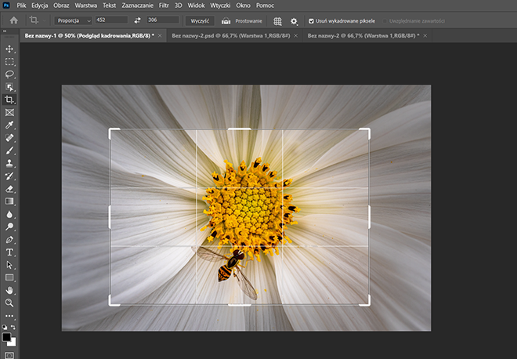Open the Crop tool preset picker
Viewport: 517px width, 359px height.
38,20
